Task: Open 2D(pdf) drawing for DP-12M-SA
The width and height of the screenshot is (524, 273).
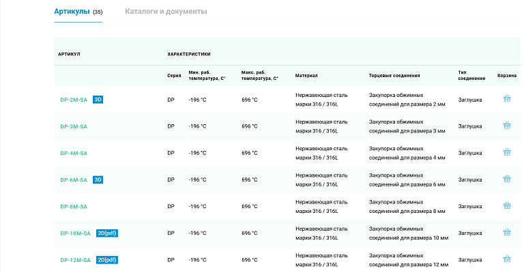Action: pos(107,260)
